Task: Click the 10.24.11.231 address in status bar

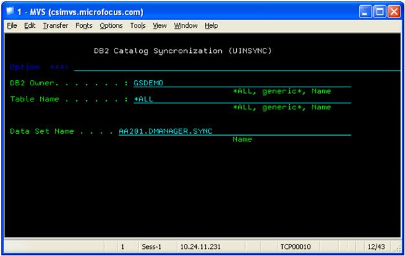Action: point(201,247)
